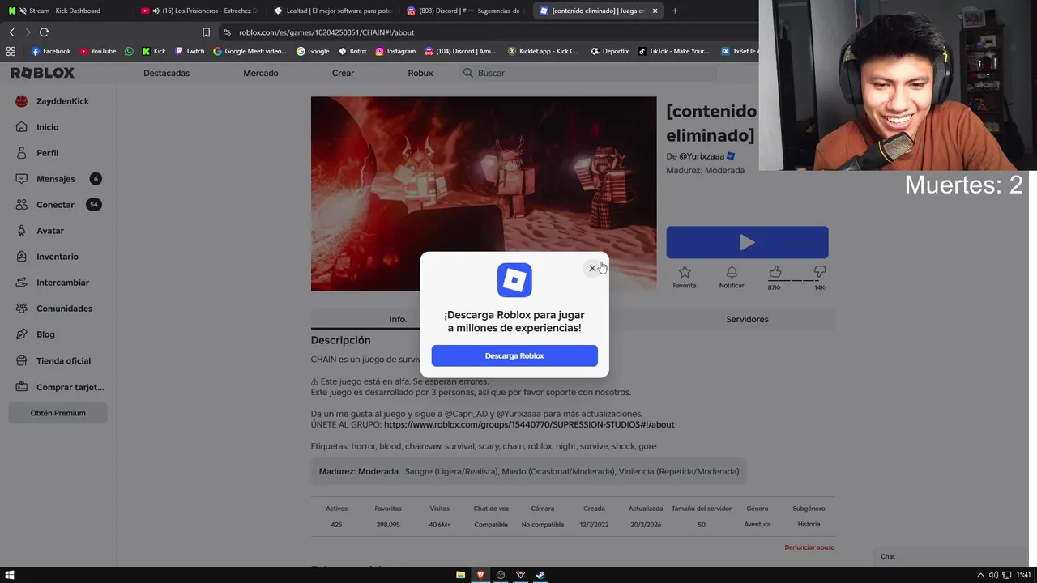The height and width of the screenshot is (583, 1037).
Task: Click the Buscar search field
Action: click(587, 73)
